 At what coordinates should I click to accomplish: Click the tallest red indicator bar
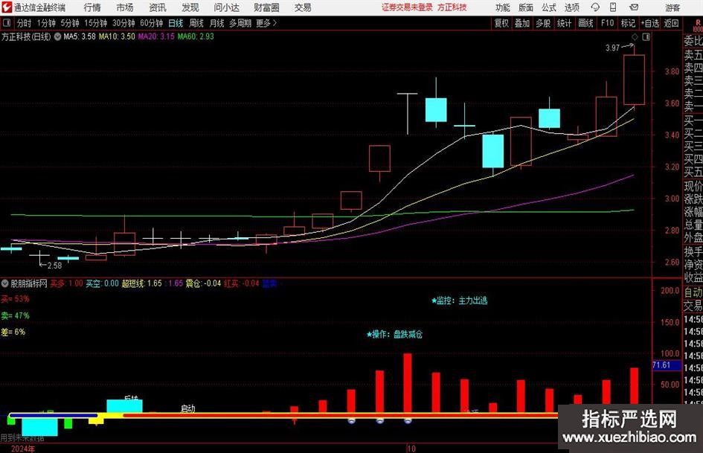point(408,384)
